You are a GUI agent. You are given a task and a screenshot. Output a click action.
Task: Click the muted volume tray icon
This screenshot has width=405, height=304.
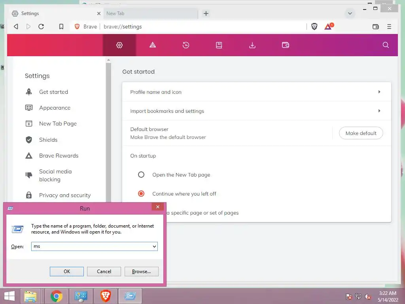point(368,296)
